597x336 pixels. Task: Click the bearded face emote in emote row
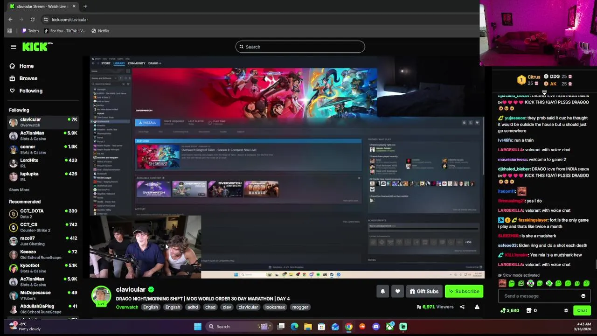coord(502,283)
